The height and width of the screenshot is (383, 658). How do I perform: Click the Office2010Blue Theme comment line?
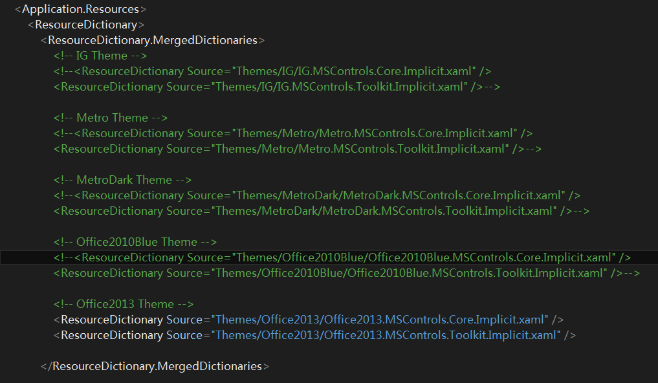pos(135,242)
